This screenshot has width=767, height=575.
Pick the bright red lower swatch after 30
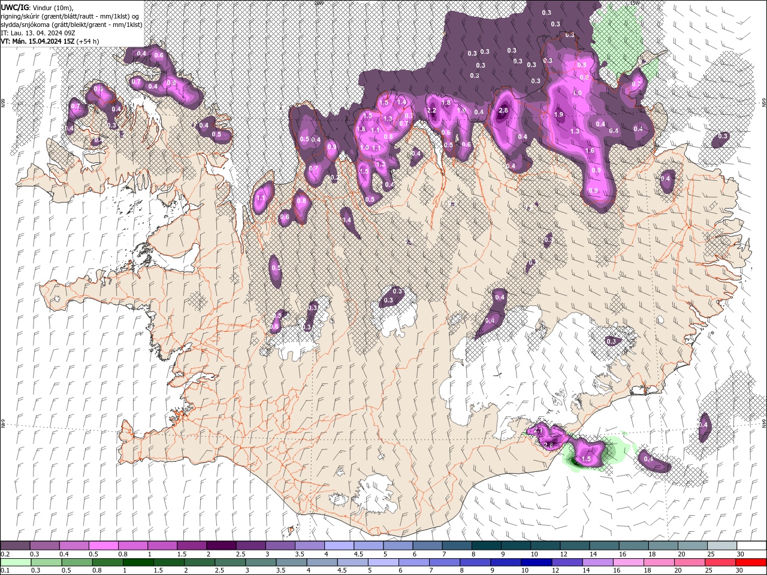[750, 562]
